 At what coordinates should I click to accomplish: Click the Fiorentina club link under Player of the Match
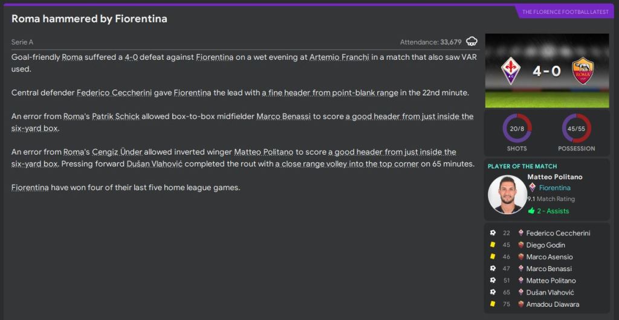554,188
